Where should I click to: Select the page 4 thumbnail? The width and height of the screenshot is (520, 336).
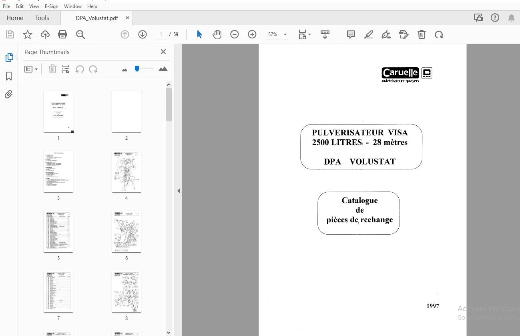pos(126,172)
